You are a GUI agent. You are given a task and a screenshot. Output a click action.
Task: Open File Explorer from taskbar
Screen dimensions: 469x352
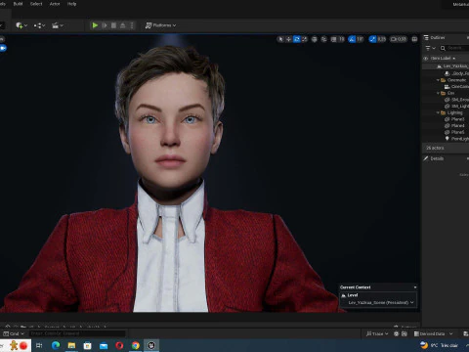pyautogui.click(x=71, y=345)
